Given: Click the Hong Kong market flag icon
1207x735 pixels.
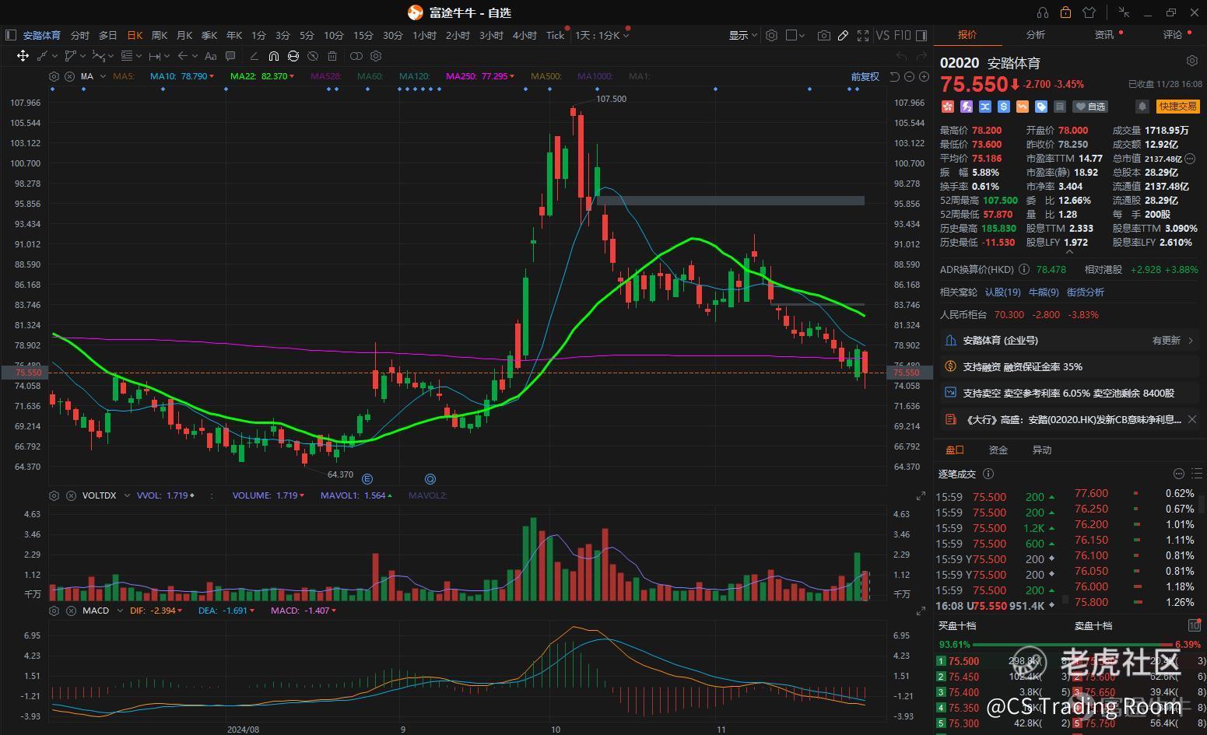Looking at the screenshot, I should click(947, 107).
